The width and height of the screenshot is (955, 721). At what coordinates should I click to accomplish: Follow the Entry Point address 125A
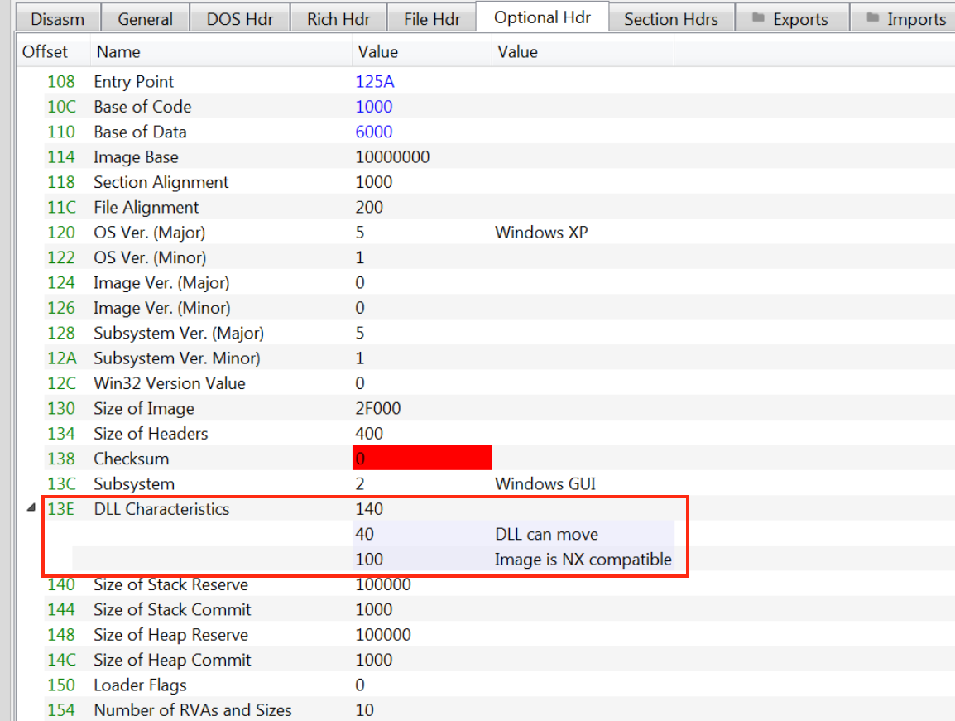click(373, 82)
